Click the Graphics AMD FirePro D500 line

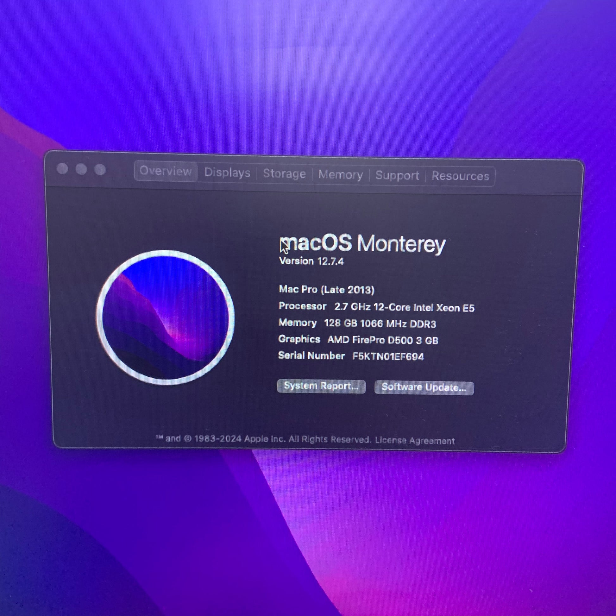pyautogui.click(x=358, y=340)
